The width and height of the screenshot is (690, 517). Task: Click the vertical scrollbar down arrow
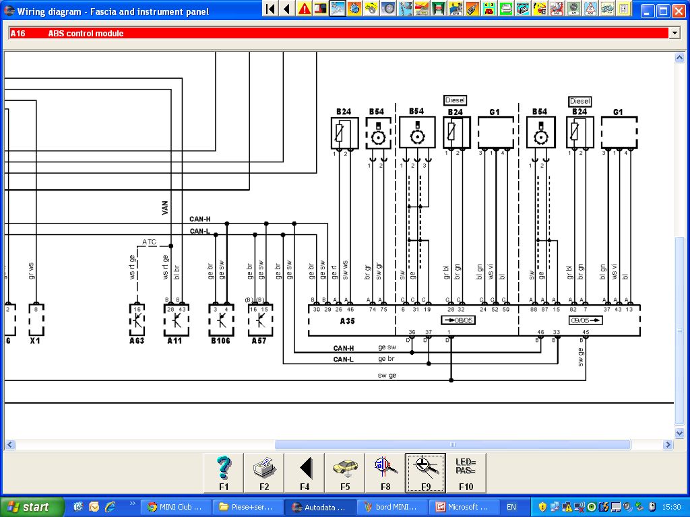680,432
